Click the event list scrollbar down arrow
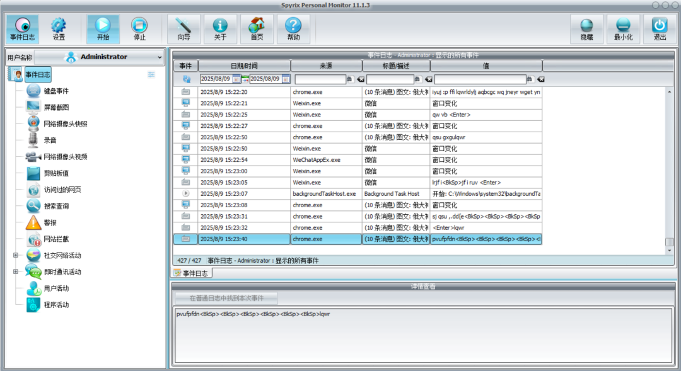Image resolution: width=681 pixels, height=371 pixels. [x=669, y=250]
